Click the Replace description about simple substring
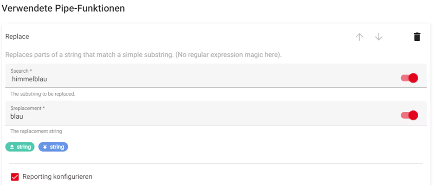434x185 pixels. (x=143, y=54)
